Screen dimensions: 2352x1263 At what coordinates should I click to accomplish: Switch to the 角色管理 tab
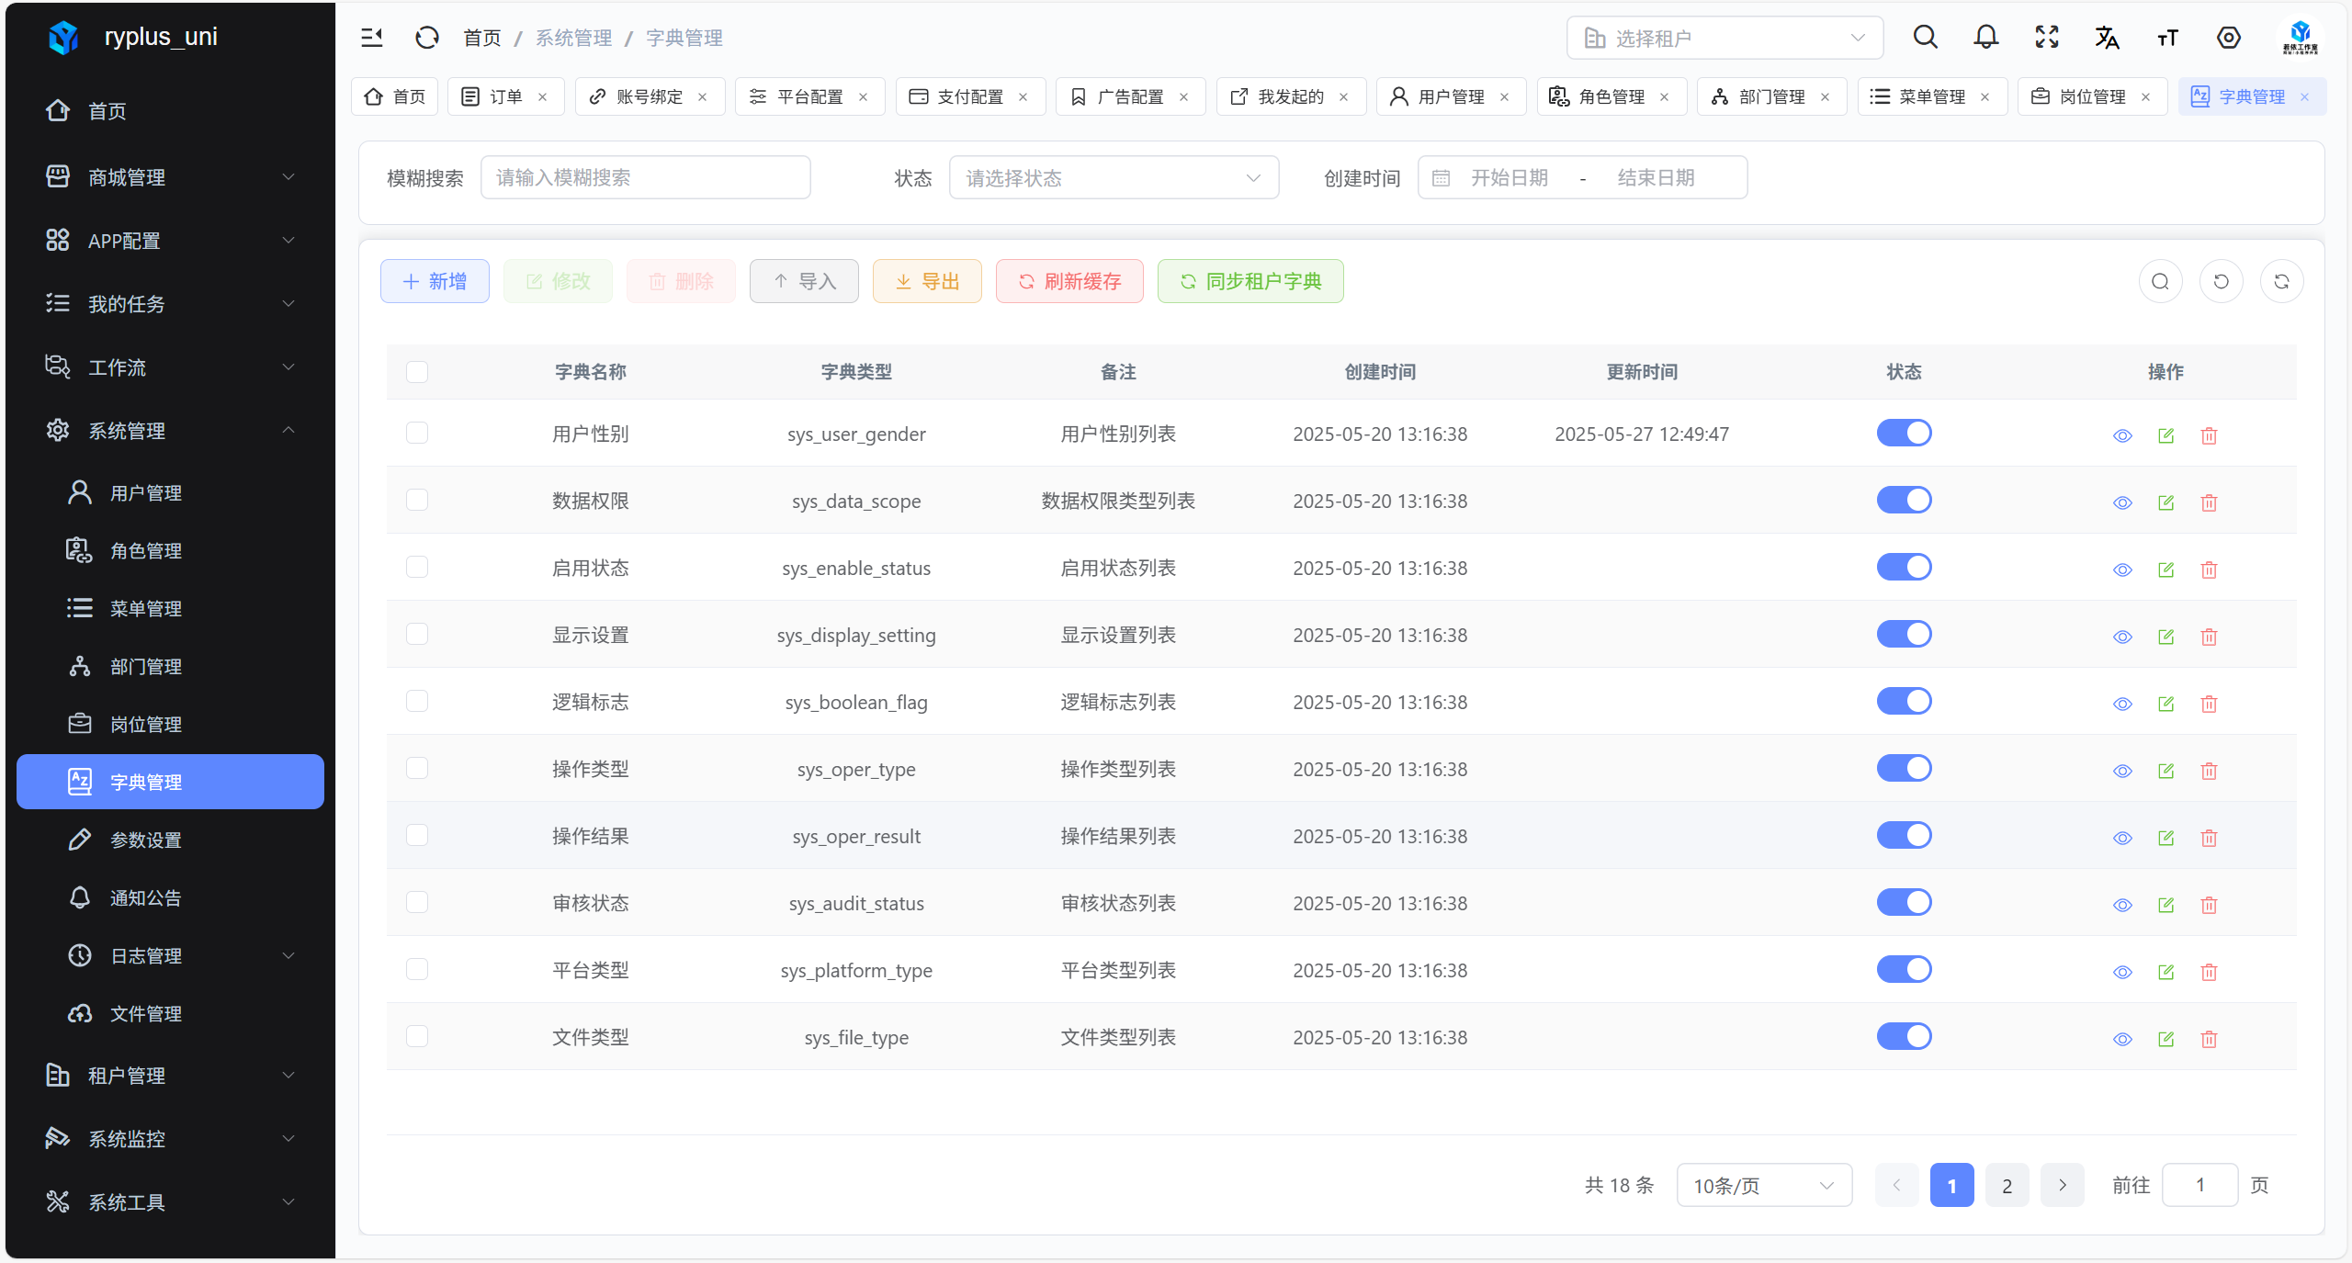1611,97
